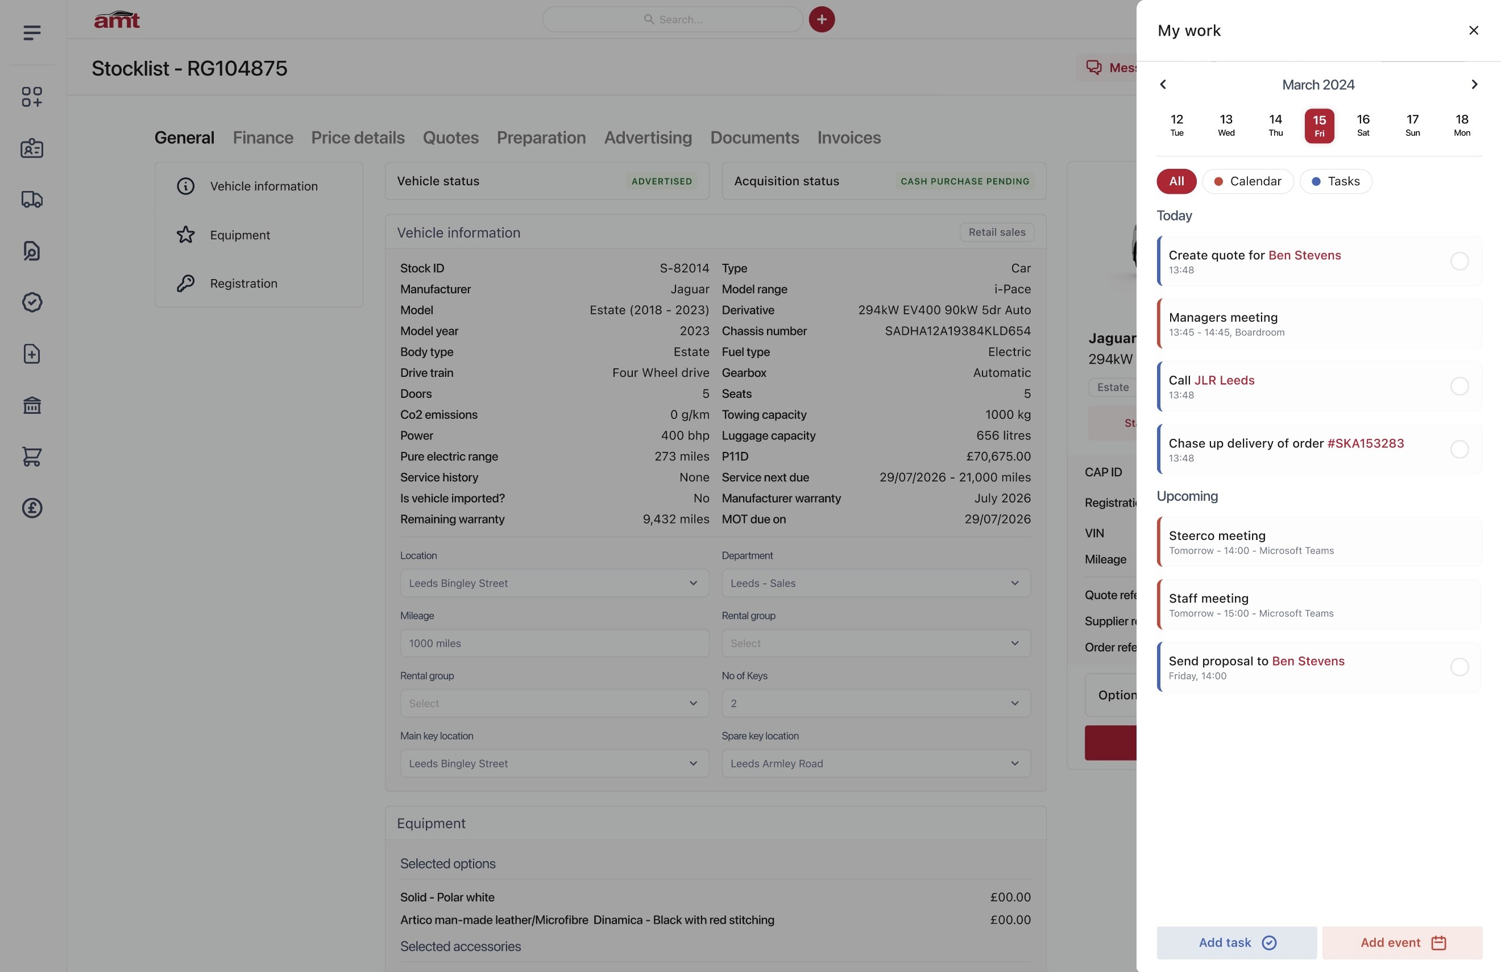Switch to the General tab

pyautogui.click(x=184, y=138)
